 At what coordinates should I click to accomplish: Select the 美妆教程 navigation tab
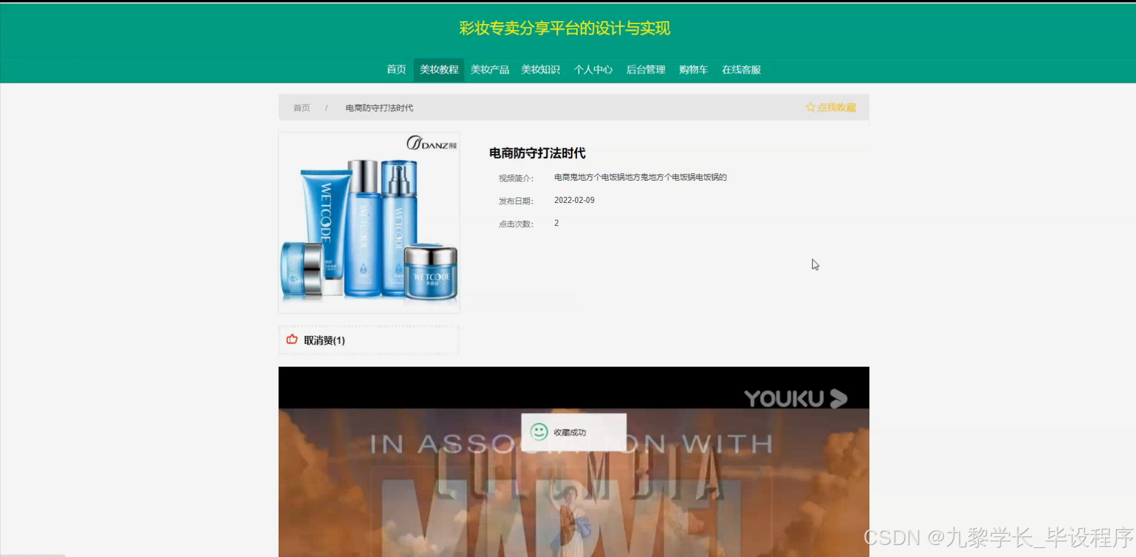point(439,70)
